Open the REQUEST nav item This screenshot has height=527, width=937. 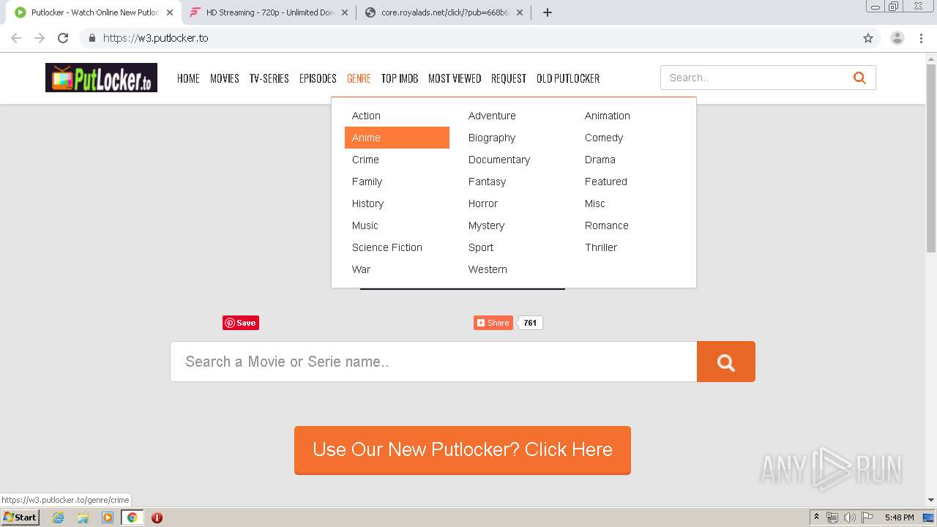coord(509,78)
